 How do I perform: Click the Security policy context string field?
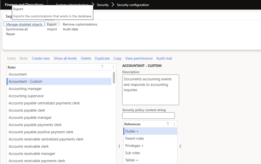click(148, 115)
